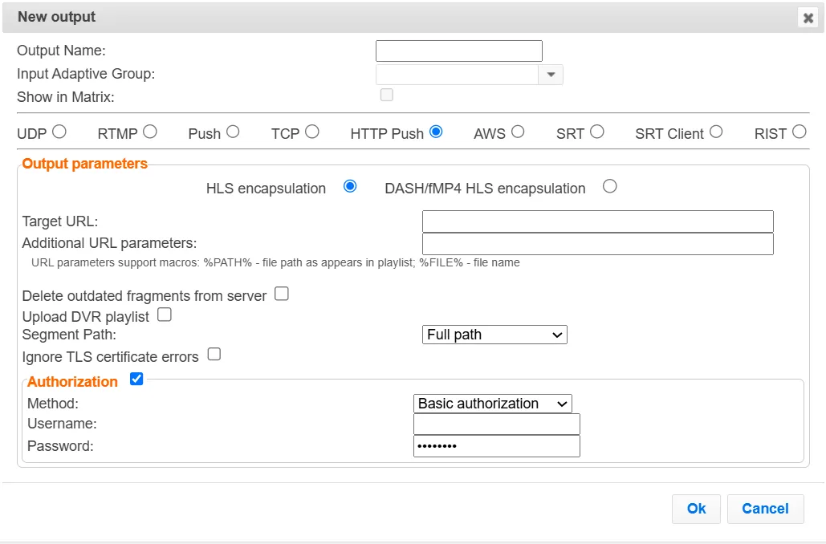Viewport: 826px width, 544px height.
Task: Focus the Output Name text field
Action: click(x=458, y=51)
